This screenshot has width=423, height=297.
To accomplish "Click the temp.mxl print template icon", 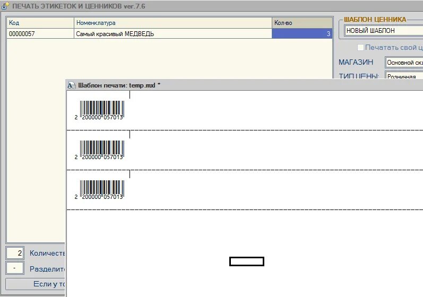I will pos(71,85).
